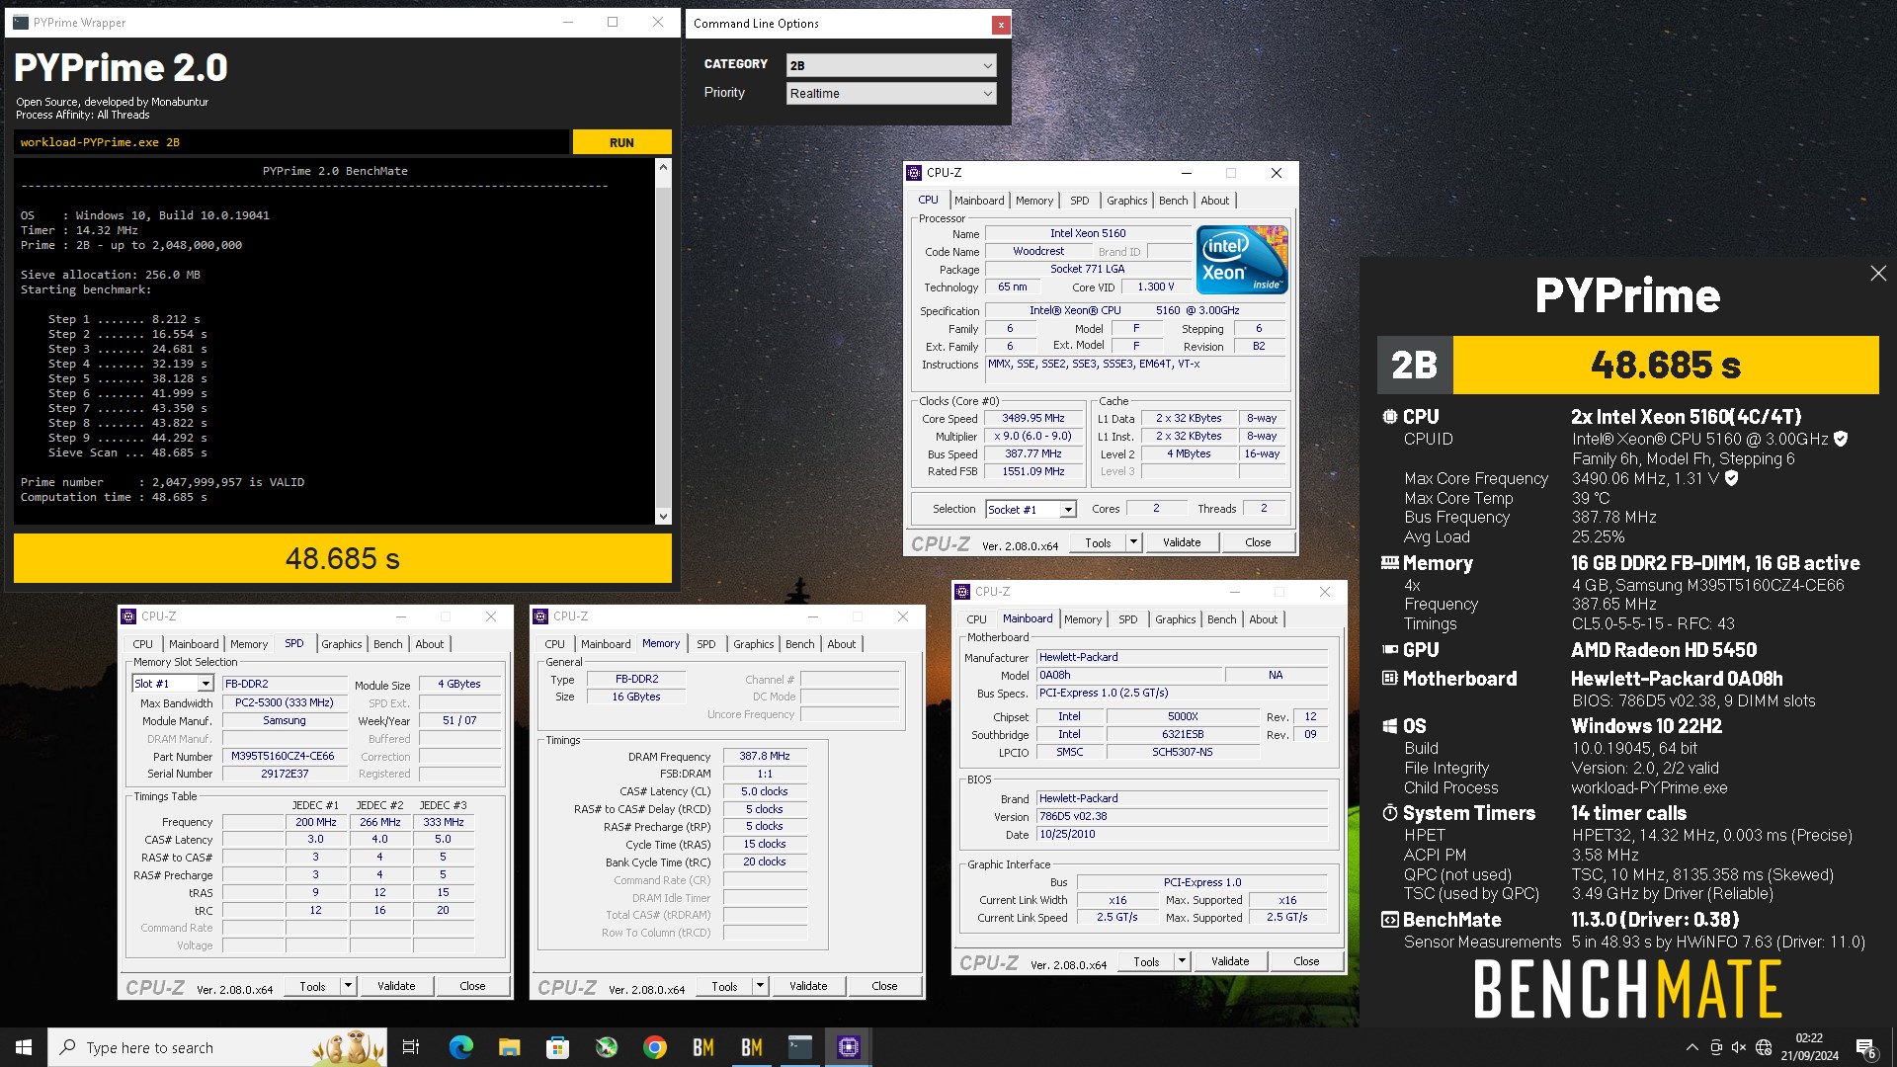Click the shield icon beside Max Core Frequency
Image resolution: width=1897 pixels, height=1067 pixels.
tap(1731, 478)
